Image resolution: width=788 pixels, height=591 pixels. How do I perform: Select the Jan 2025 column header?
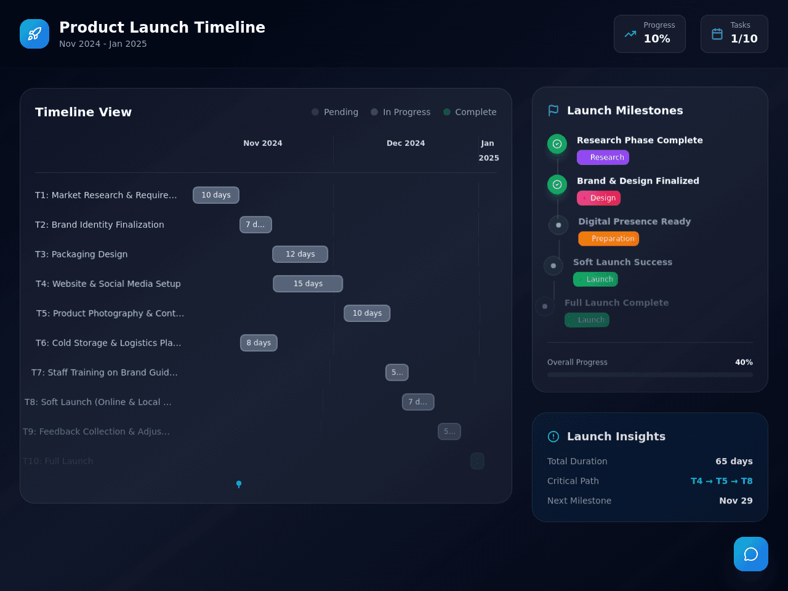point(489,151)
